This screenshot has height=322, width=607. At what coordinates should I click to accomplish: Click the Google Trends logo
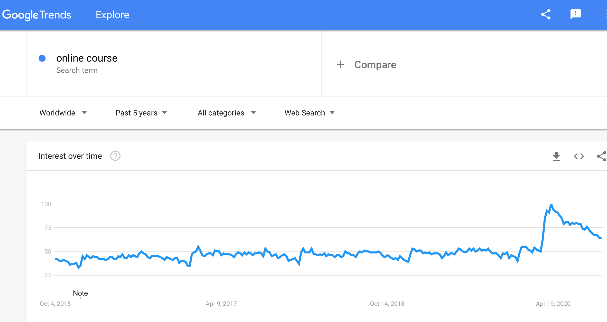(x=37, y=15)
